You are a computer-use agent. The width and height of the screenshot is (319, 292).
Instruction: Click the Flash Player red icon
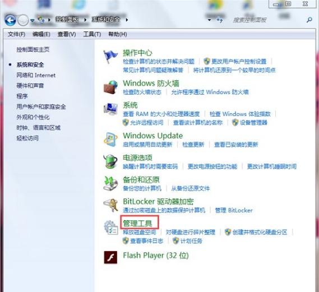(x=110, y=257)
